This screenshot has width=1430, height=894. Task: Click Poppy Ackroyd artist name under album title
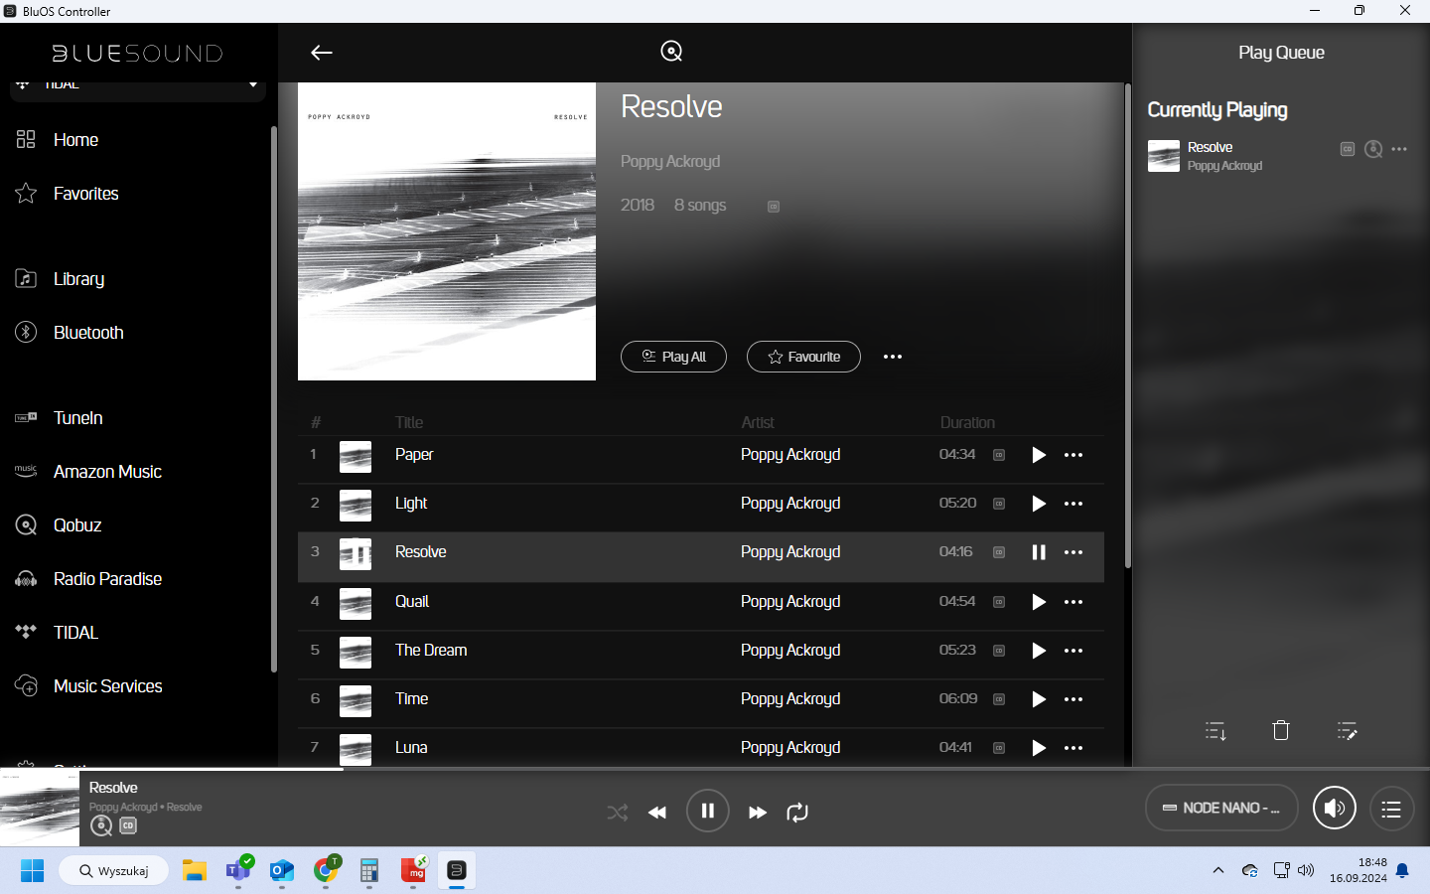(670, 161)
